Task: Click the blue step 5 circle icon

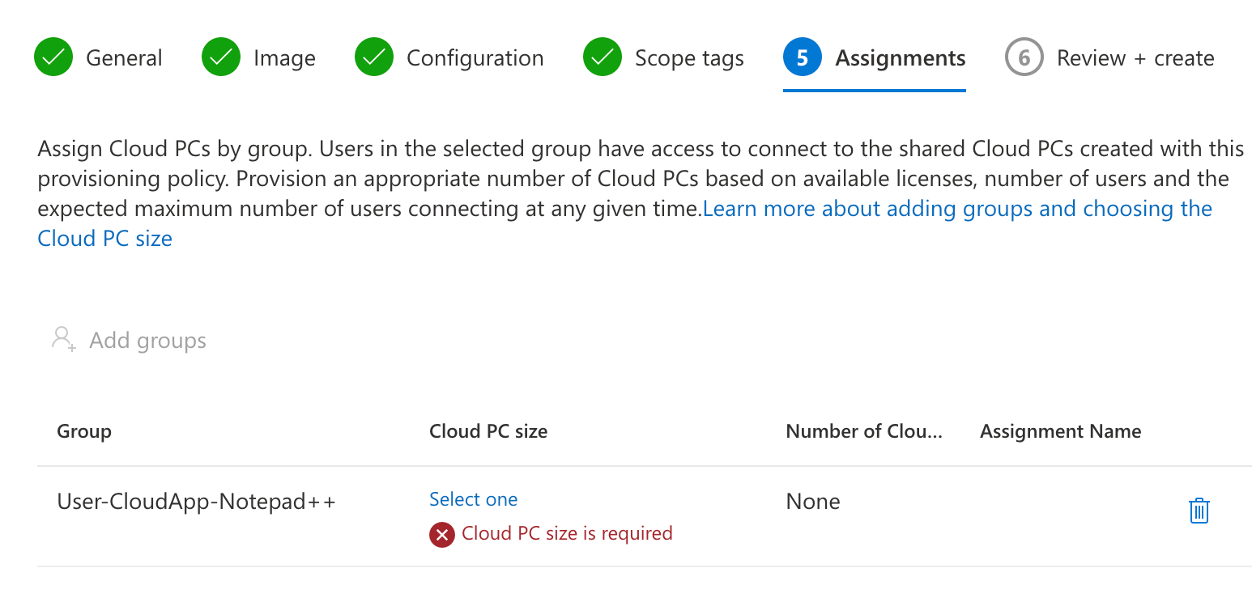Action: 803,58
